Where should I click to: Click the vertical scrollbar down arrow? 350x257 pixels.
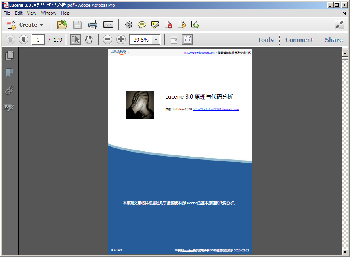345,252
